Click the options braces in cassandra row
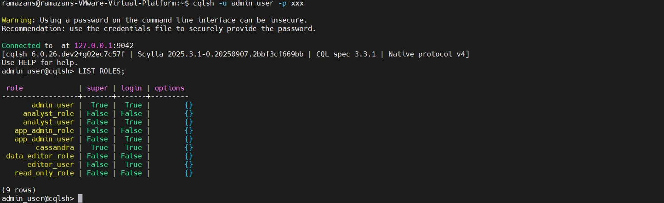This screenshot has height=203, width=664. [x=189, y=148]
